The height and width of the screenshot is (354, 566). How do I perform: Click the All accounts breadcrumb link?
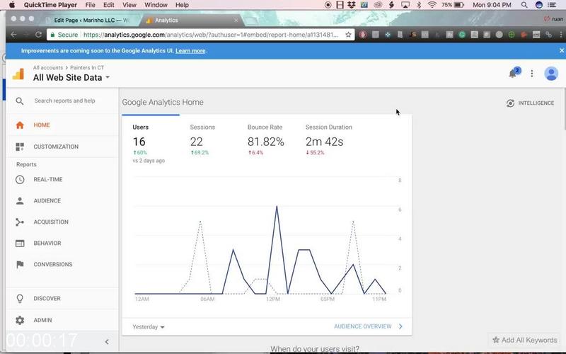[48, 67]
